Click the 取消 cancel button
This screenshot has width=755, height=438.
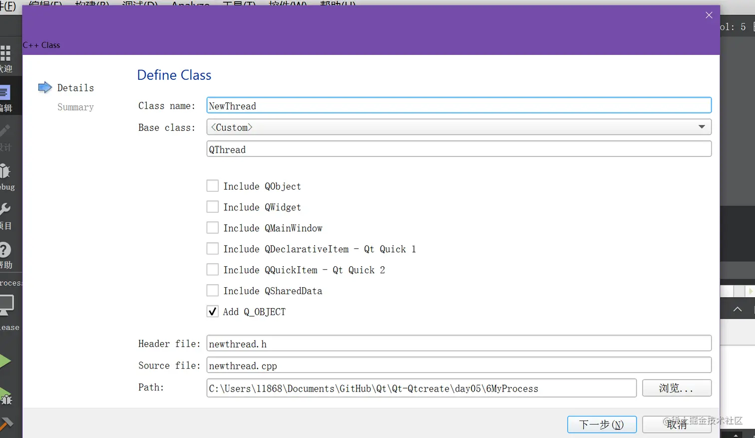pyautogui.click(x=677, y=425)
